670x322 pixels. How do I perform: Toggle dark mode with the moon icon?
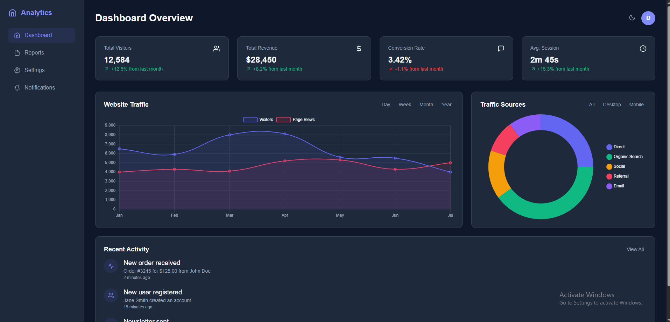coord(632,17)
